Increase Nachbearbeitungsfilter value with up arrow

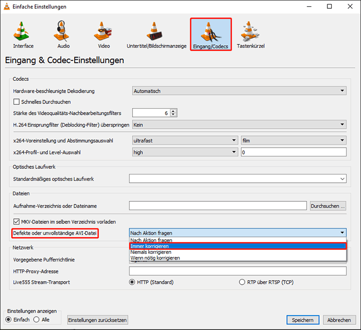coord(173,111)
